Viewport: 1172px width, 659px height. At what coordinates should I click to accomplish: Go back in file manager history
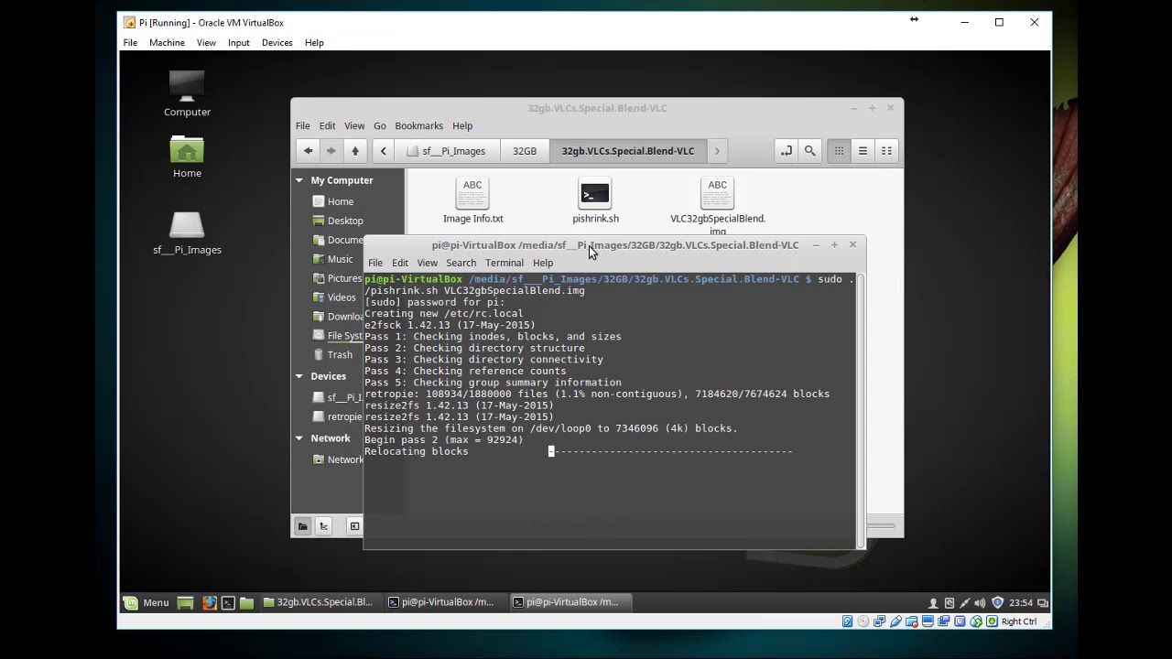click(309, 151)
